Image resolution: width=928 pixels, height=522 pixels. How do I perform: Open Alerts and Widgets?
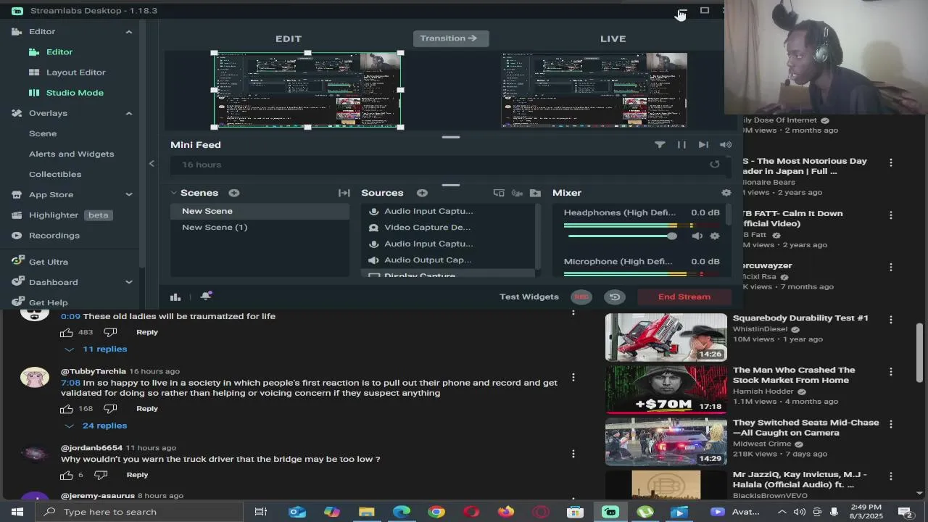(x=71, y=154)
